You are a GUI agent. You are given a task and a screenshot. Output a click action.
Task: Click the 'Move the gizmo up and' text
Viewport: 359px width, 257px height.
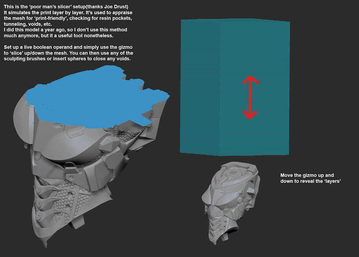pyautogui.click(x=307, y=175)
